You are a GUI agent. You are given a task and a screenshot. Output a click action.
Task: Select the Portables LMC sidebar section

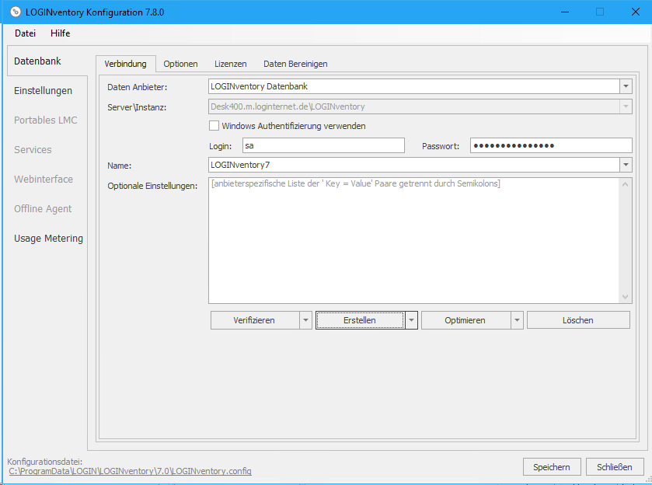click(46, 120)
